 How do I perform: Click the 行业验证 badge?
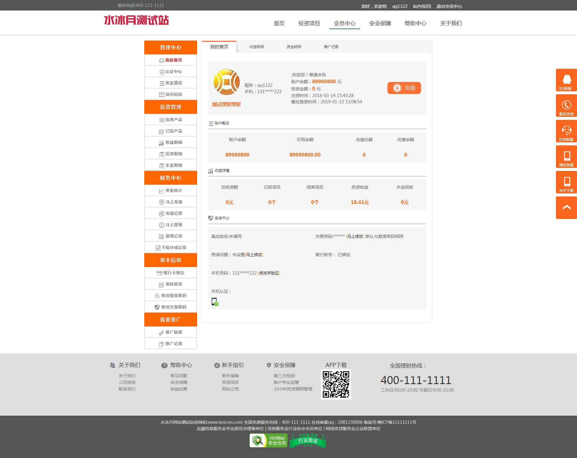pyautogui.click(x=308, y=441)
